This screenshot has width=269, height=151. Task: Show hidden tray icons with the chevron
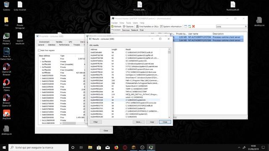(x=239, y=147)
